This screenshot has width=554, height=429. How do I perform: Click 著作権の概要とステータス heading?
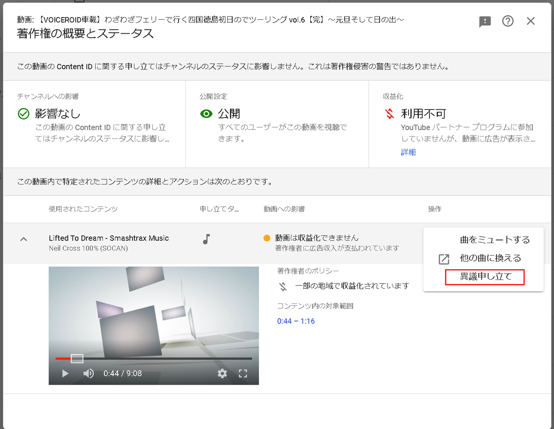[x=85, y=33]
